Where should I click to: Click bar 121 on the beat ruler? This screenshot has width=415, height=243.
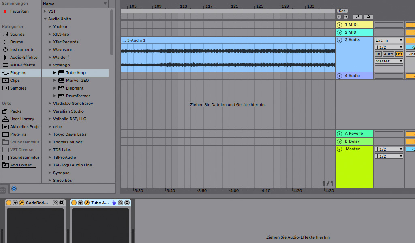point(235,6)
